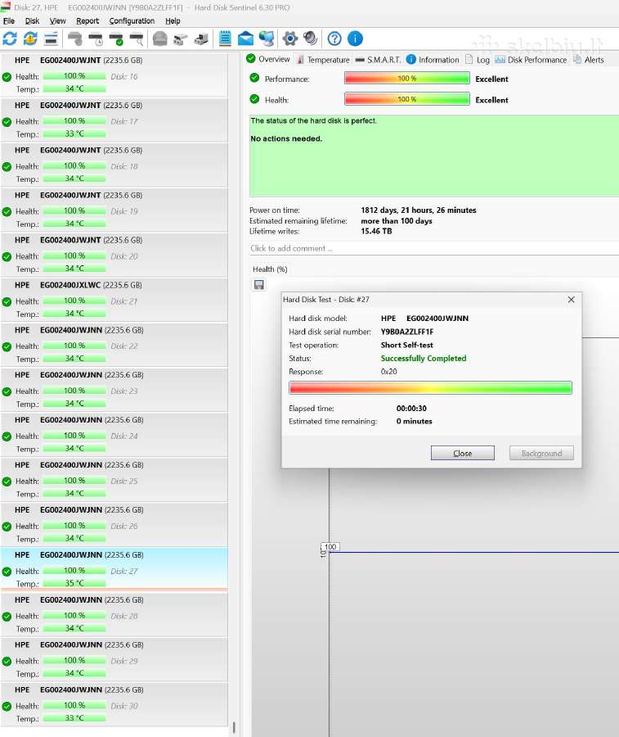
Task: Open the report notepad toolbar icon
Action: tap(225, 38)
